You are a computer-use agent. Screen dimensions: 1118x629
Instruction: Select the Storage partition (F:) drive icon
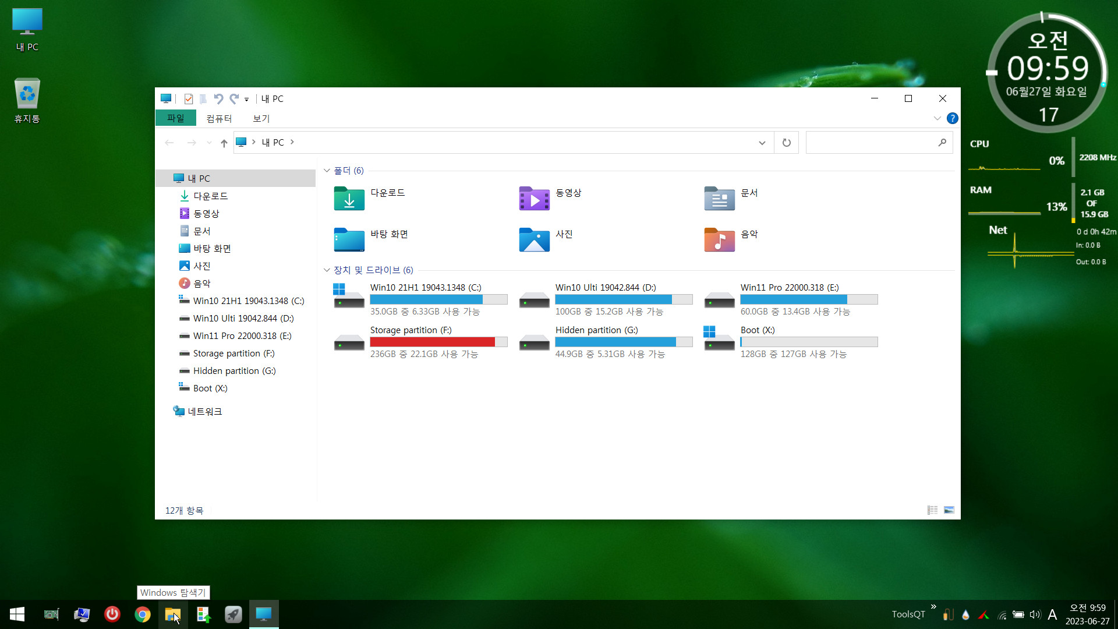tap(349, 342)
